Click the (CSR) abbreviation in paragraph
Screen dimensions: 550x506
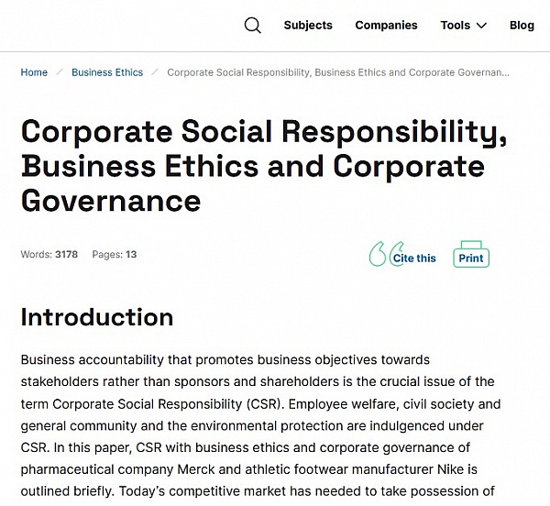[264, 404]
